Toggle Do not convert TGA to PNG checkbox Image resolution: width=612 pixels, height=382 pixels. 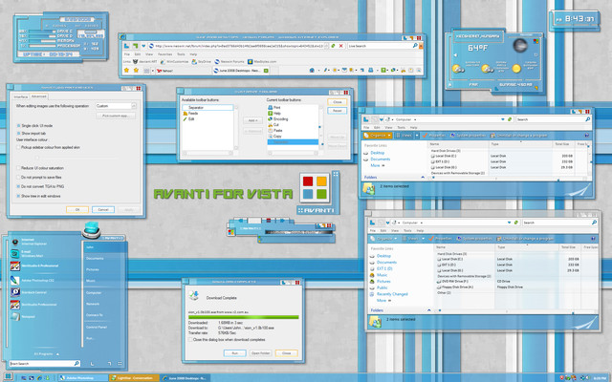tap(18, 186)
